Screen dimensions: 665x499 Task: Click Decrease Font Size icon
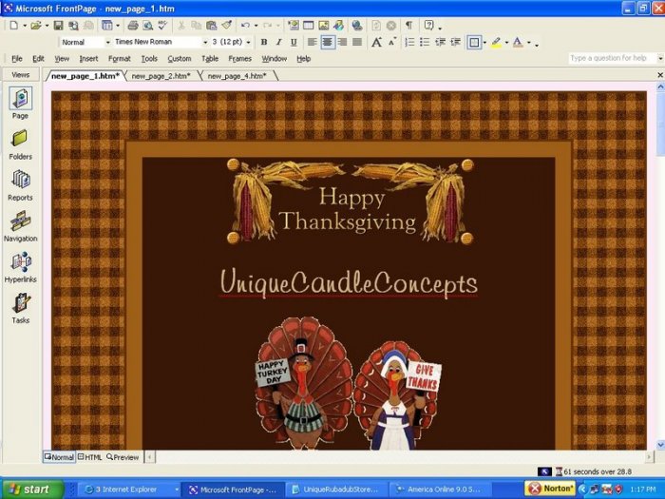(392, 42)
